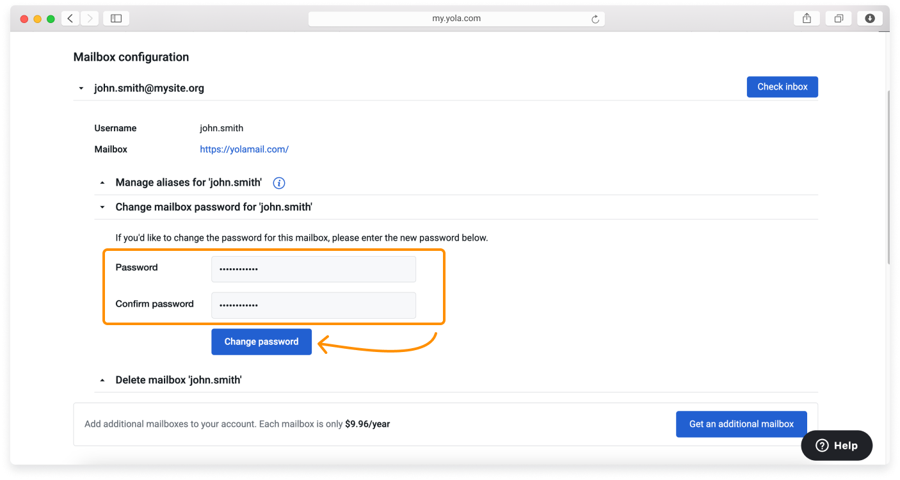Click the info icon beside 'Manage aliases'
Image resolution: width=900 pixels, height=480 pixels.
tap(278, 182)
